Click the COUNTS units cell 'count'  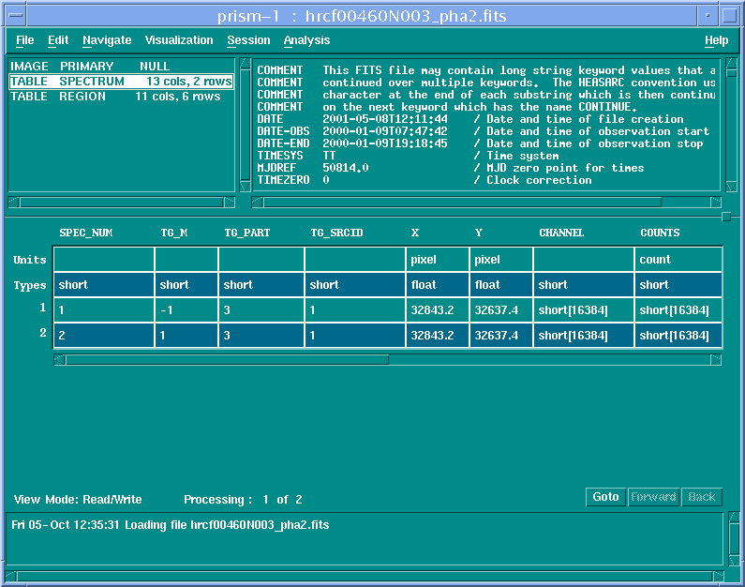[x=678, y=260]
